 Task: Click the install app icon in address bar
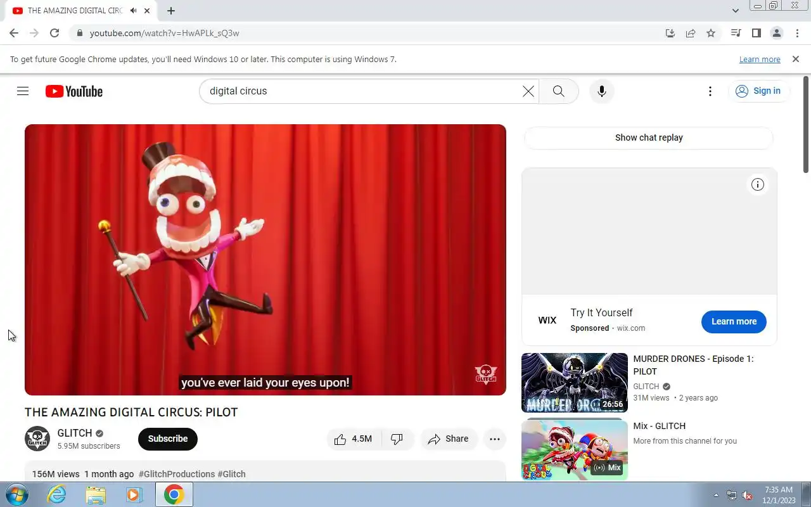(670, 33)
